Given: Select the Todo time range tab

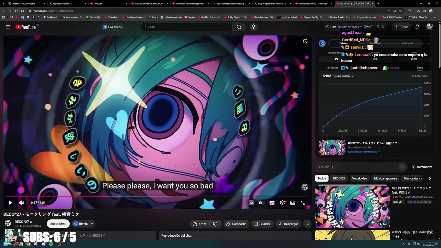Looking at the screenshot, I should tap(420, 68).
